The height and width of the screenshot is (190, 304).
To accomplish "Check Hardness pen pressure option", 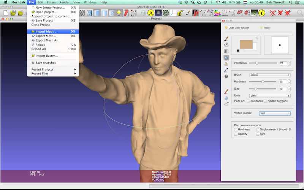I will pyautogui.click(x=236, y=130).
